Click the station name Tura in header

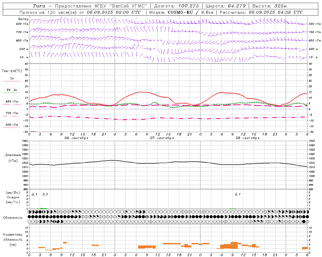(x=39, y=6)
